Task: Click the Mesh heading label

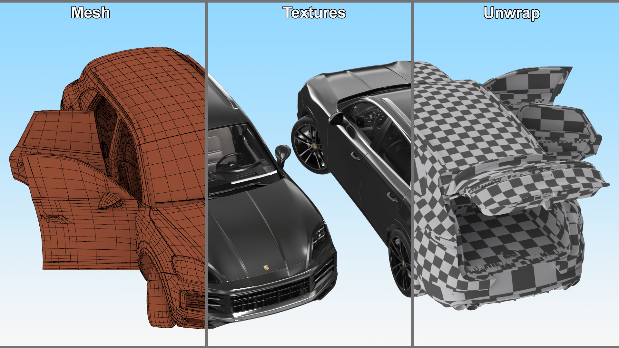Action: (x=91, y=13)
